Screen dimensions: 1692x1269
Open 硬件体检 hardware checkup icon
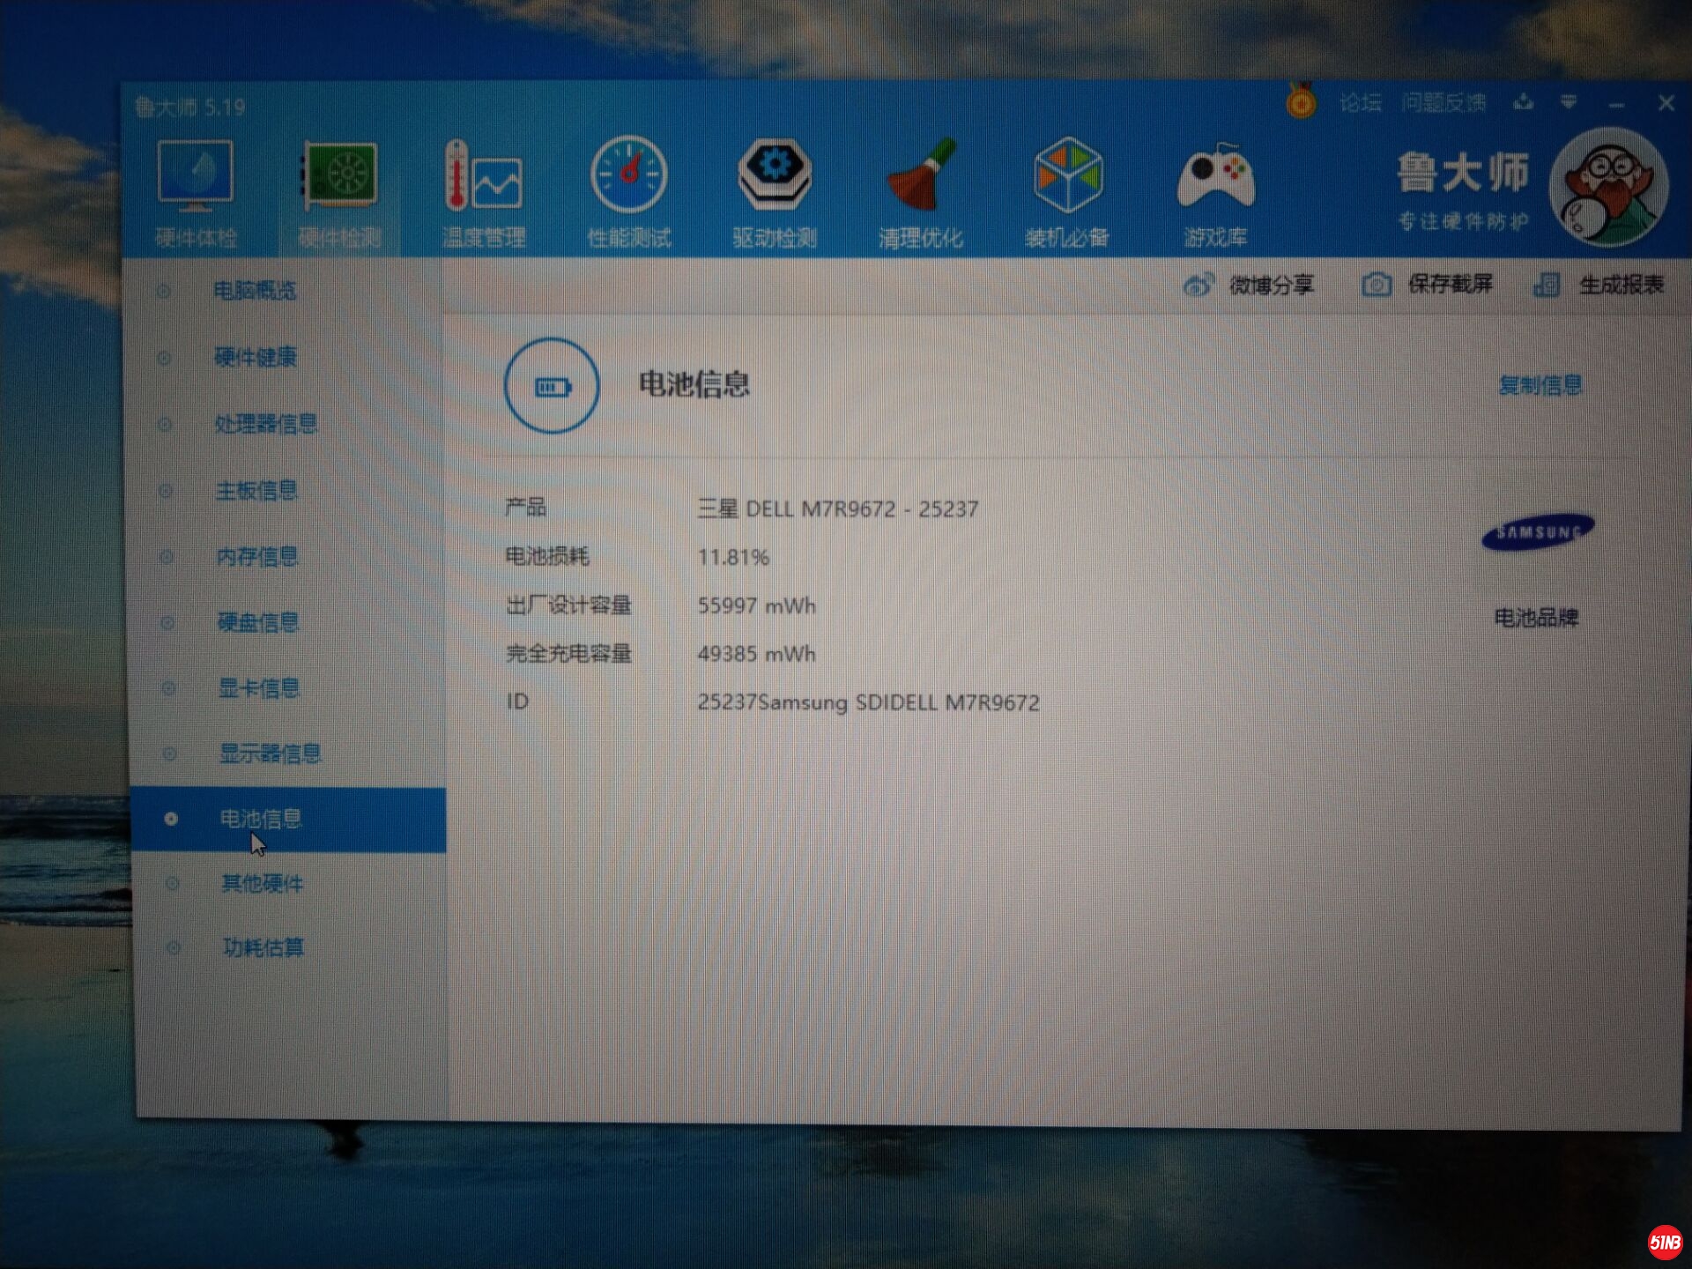click(195, 179)
